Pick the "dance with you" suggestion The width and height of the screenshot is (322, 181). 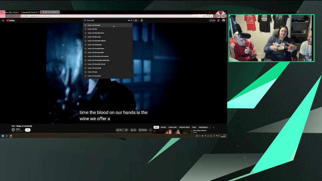click(108, 72)
